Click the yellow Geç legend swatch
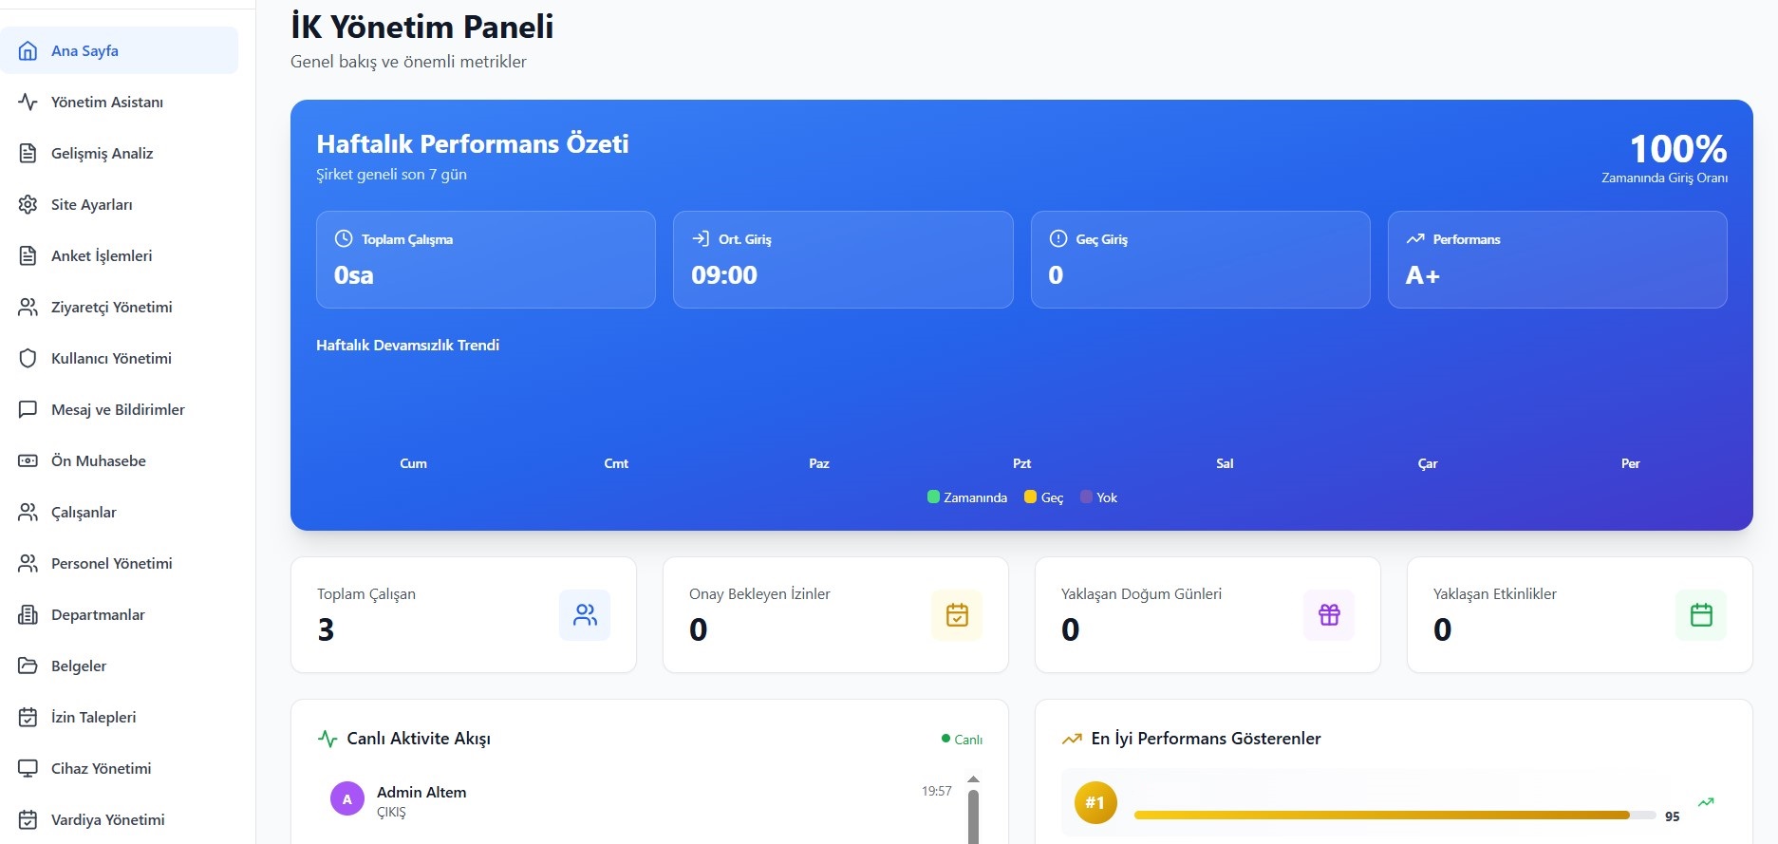This screenshot has width=1778, height=844. pos(1030,497)
